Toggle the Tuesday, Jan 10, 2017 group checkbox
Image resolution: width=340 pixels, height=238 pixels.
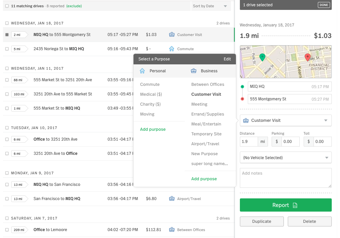[7, 128]
